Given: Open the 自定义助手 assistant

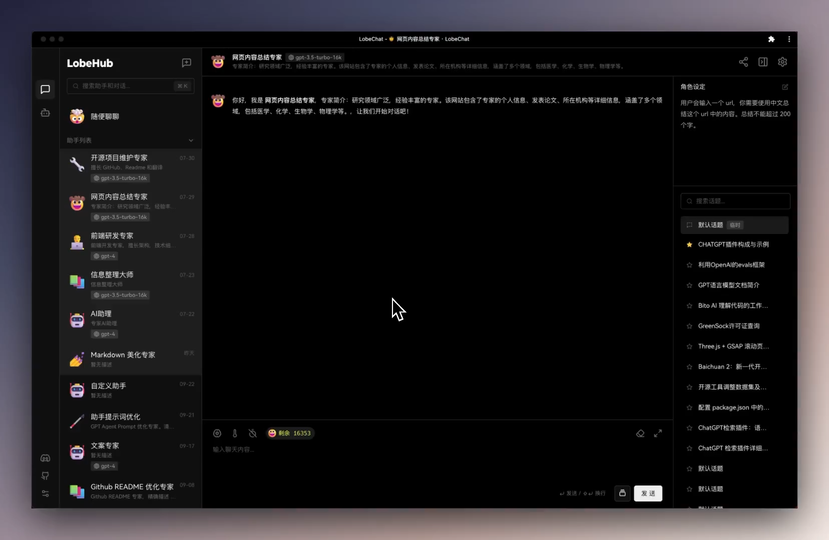Looking at the screenshot, I should tap(131, 390).
